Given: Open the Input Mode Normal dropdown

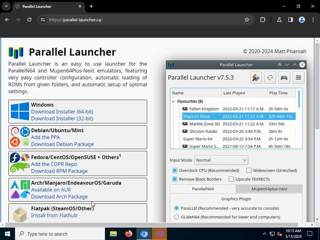Looking at the screenshot, I should coord(221,160).
